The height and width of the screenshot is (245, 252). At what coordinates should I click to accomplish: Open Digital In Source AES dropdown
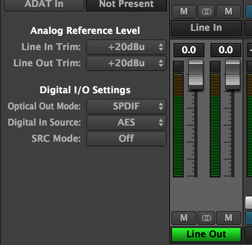pos(126,123)
